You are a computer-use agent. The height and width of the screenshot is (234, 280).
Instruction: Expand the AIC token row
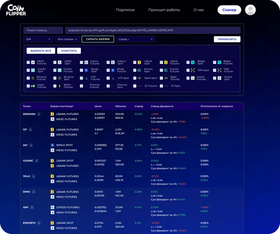coord(31,145)
